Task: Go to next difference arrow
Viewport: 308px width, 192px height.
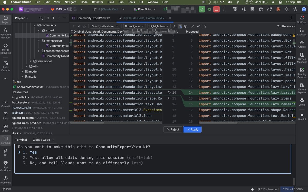Action: [x=79, y=26]
